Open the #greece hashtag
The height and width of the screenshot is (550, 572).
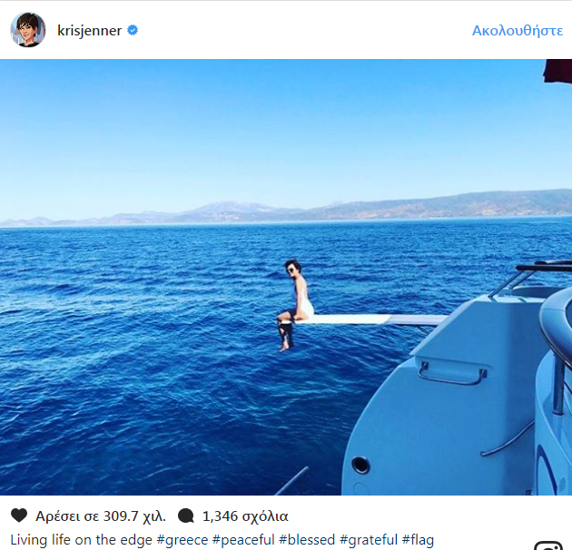click(182, 540)
